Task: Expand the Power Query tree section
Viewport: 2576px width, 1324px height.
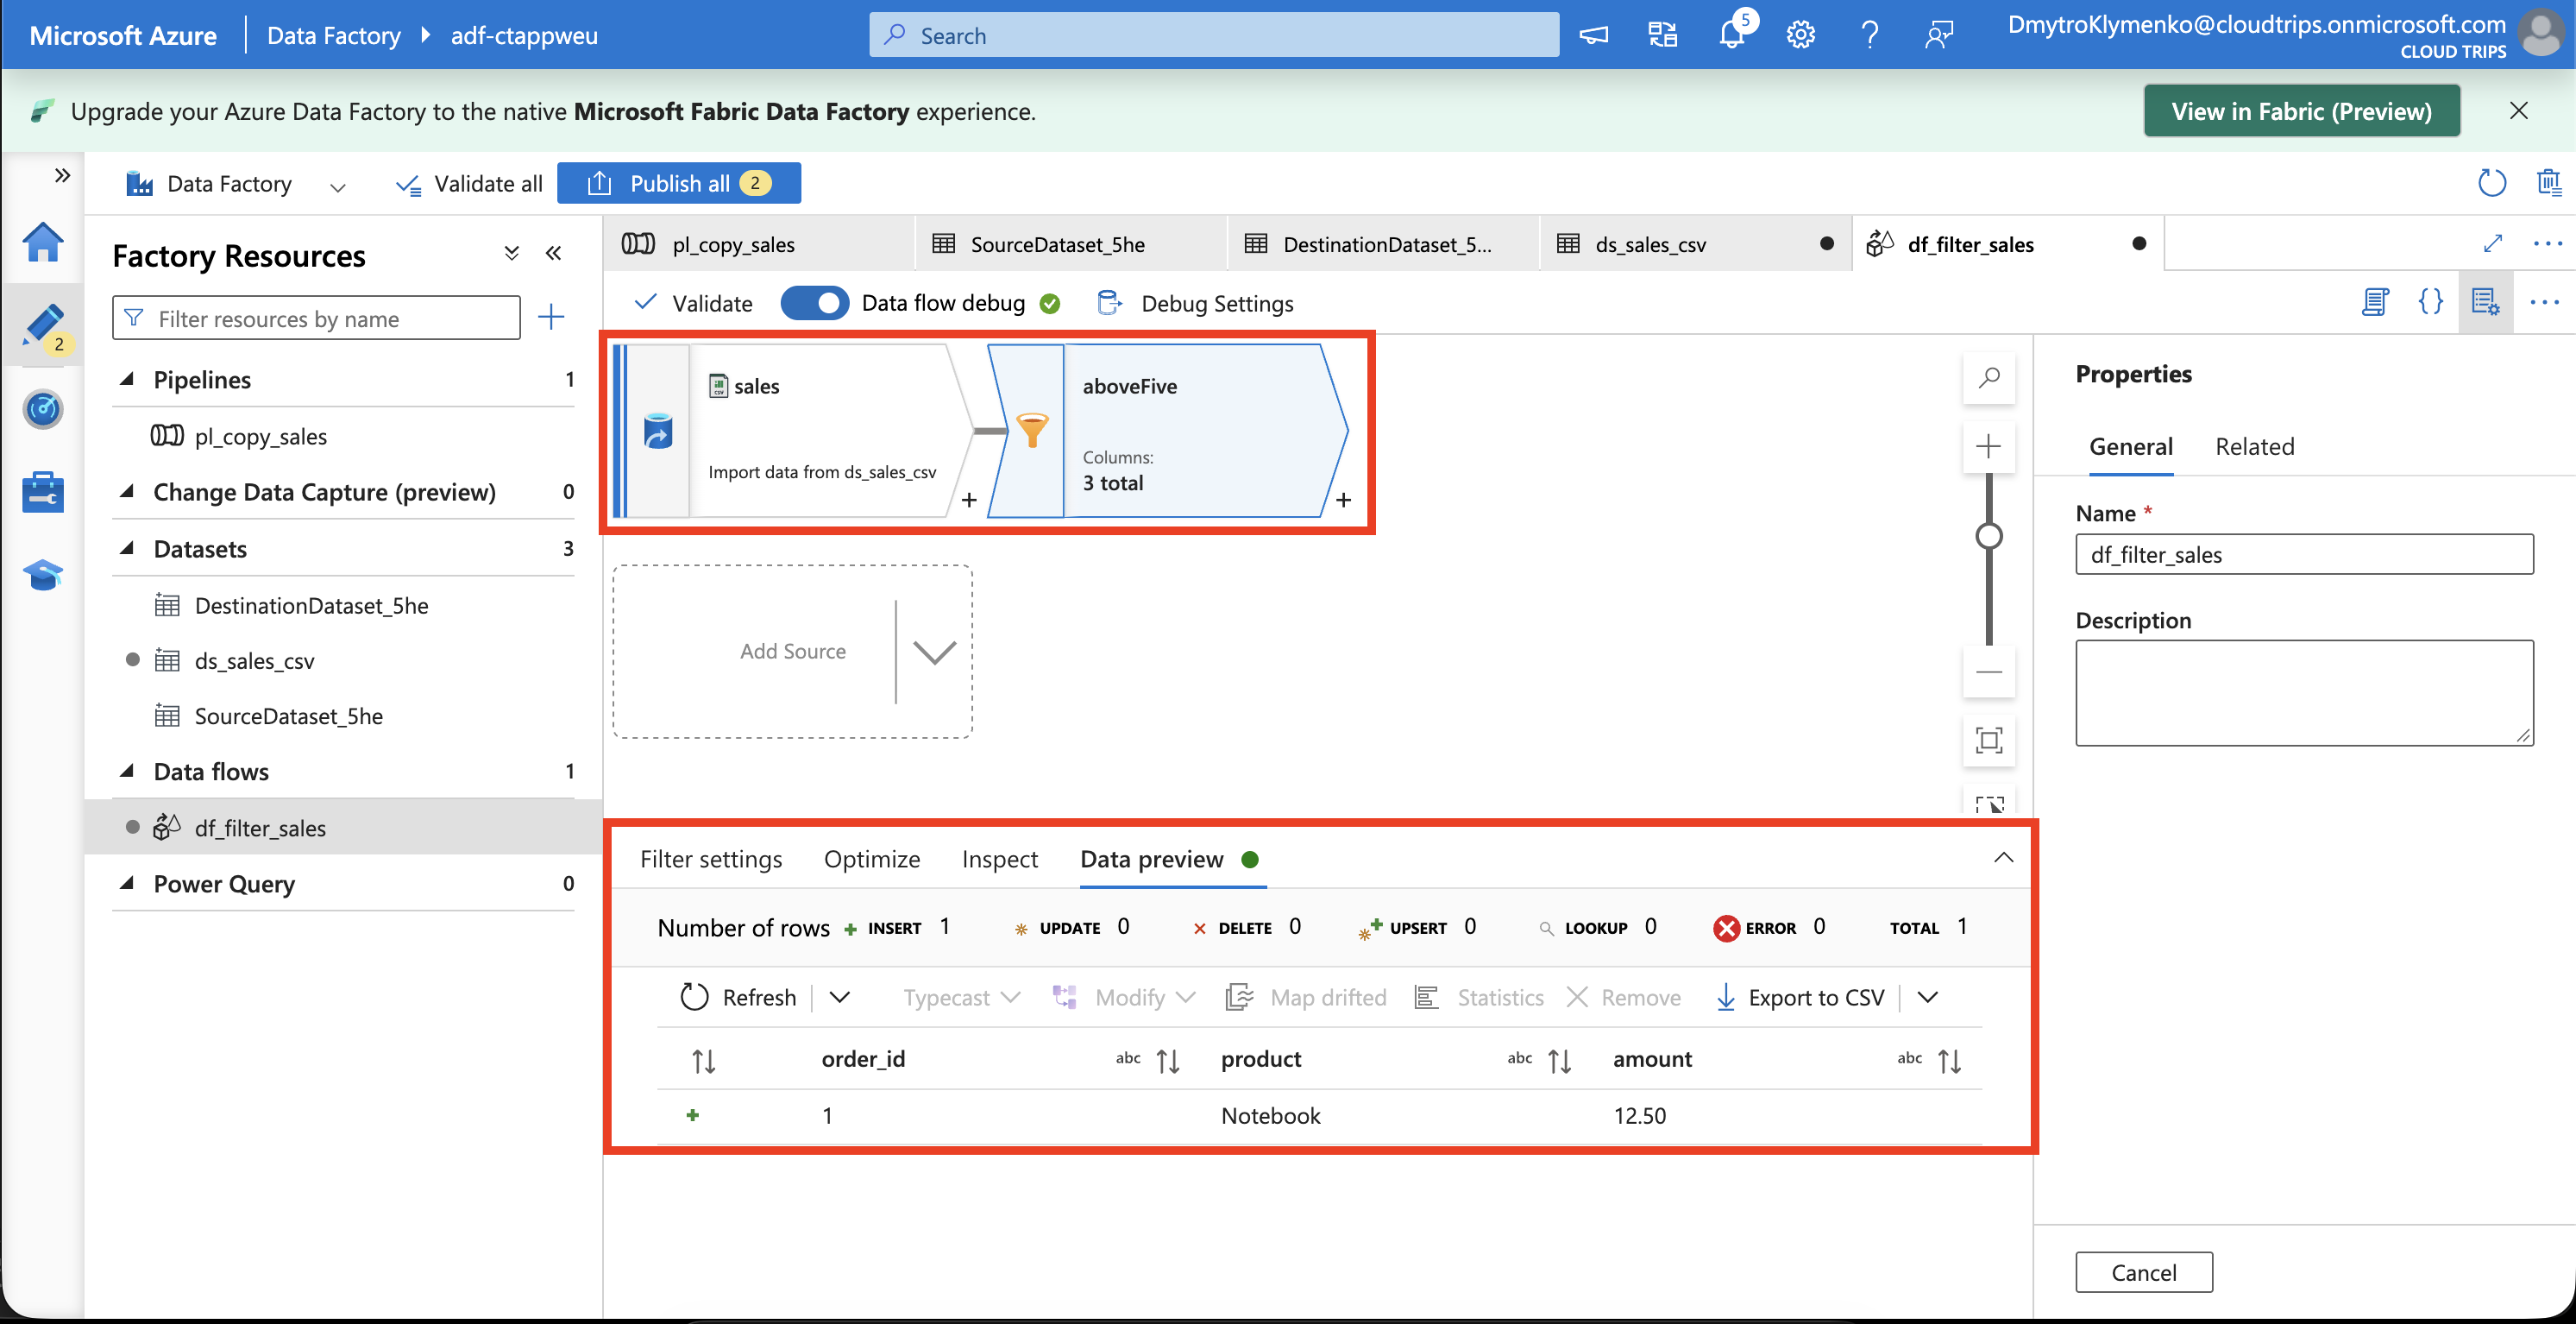Action: (128, 883)
